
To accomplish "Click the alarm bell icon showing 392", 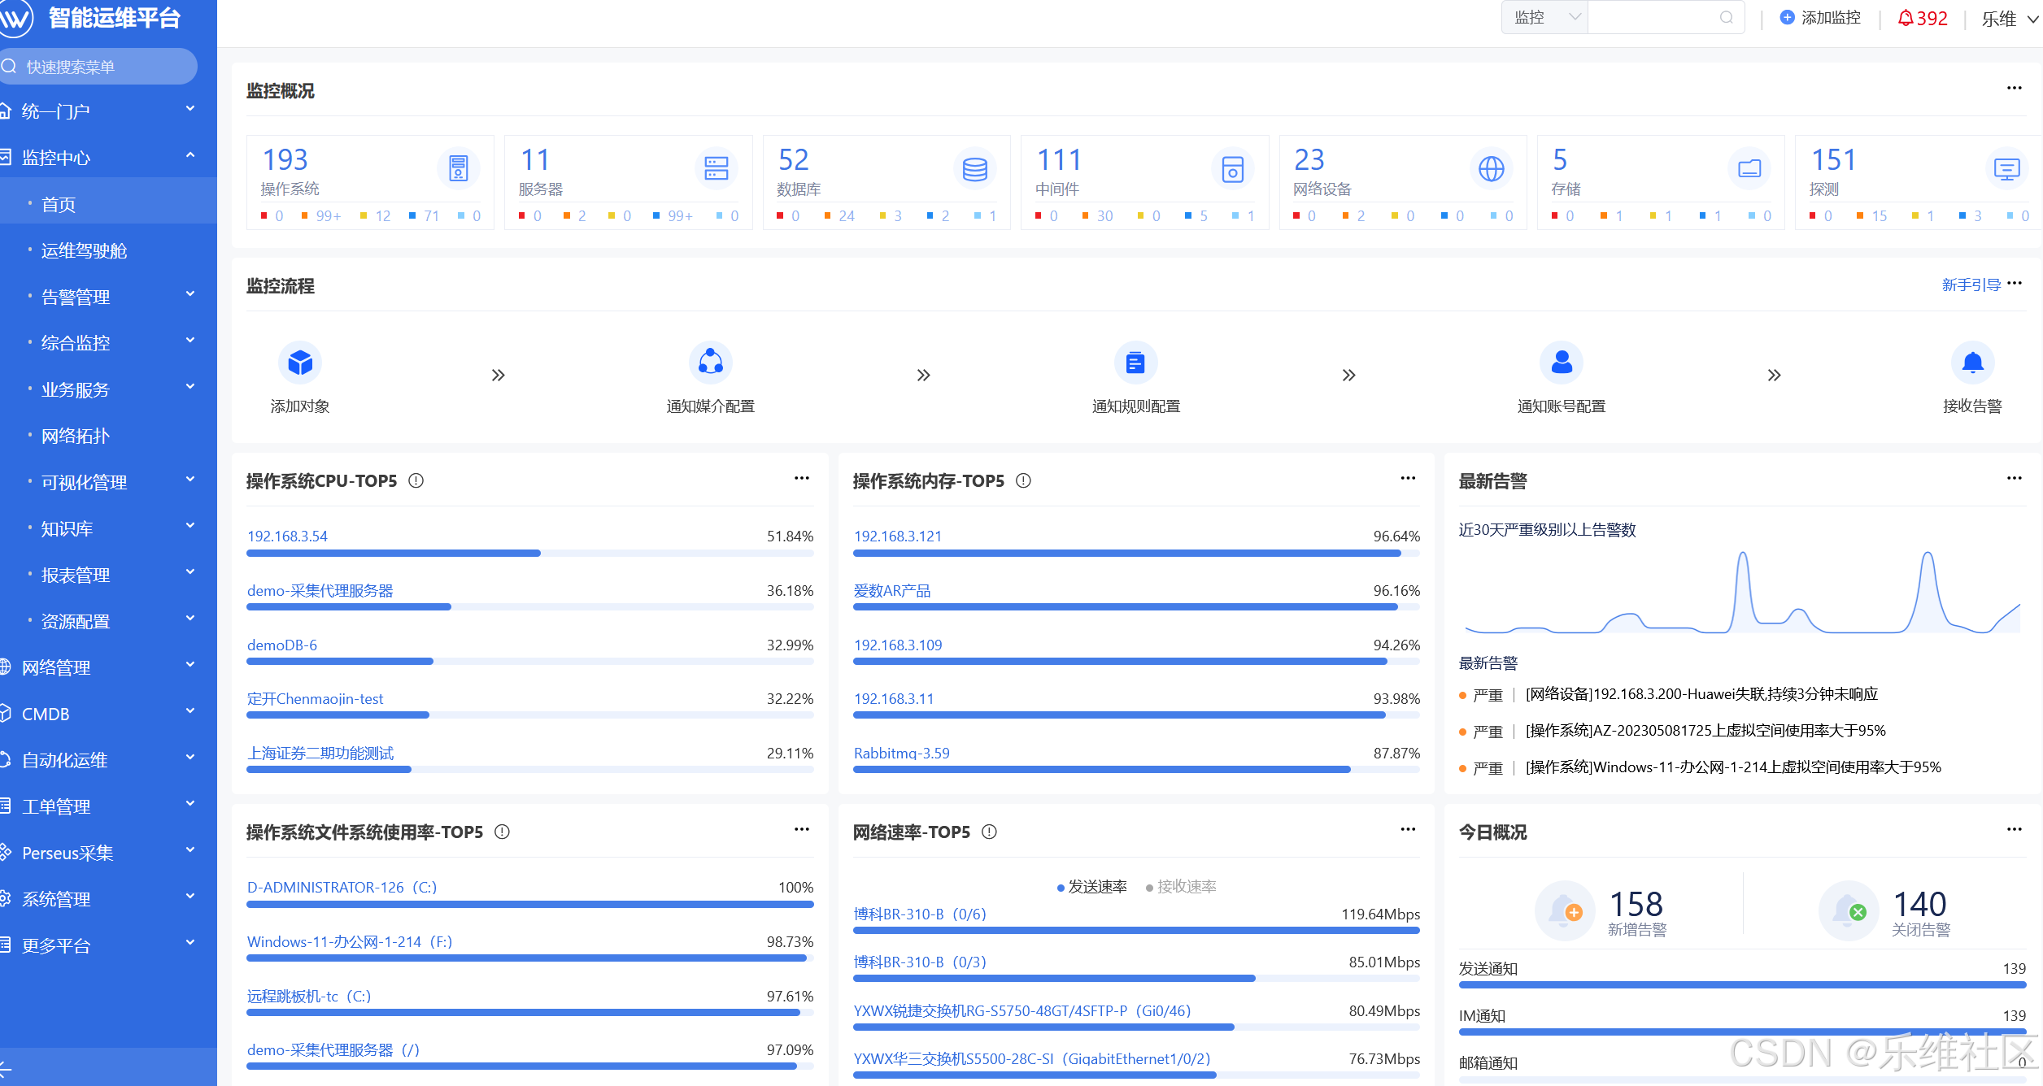I will tap(1906, 18).
